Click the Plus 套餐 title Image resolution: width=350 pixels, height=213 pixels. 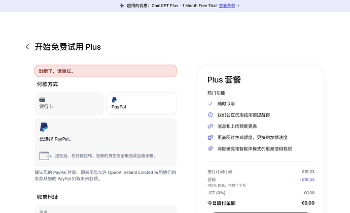click(x=224, y=80)
